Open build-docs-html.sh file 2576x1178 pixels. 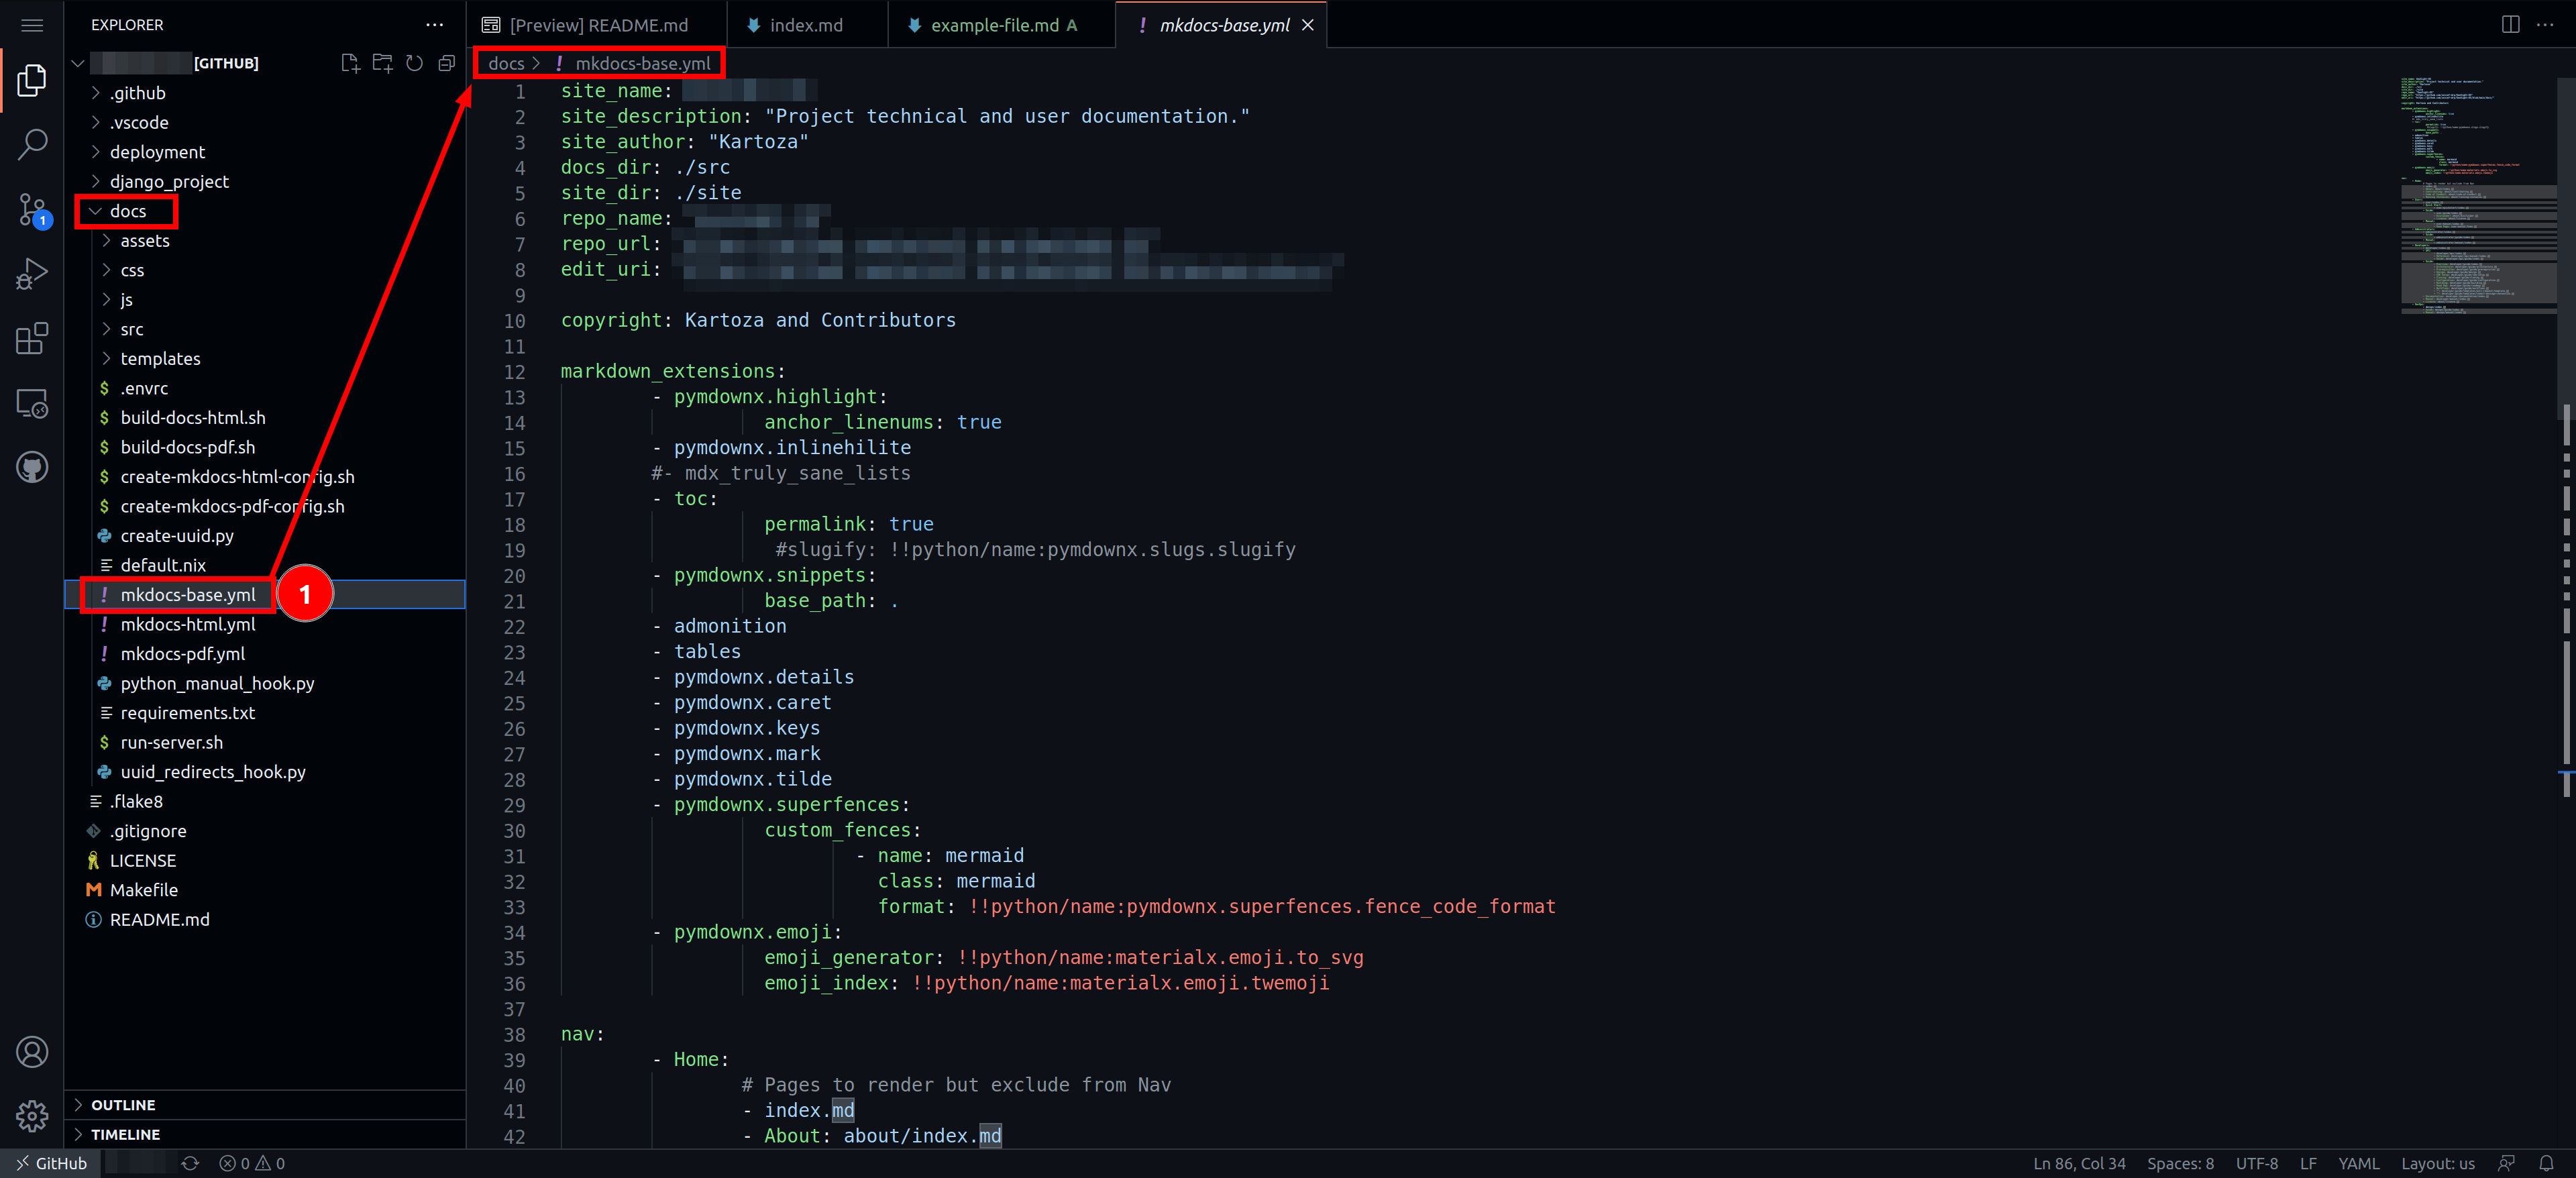[265, 417]
